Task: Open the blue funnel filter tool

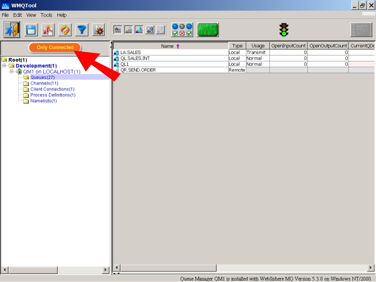Action: tap(81, 30)
